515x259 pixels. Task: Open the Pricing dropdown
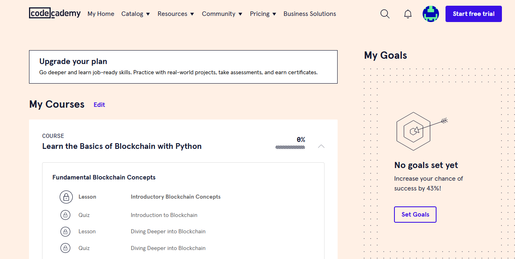(263, 14)
